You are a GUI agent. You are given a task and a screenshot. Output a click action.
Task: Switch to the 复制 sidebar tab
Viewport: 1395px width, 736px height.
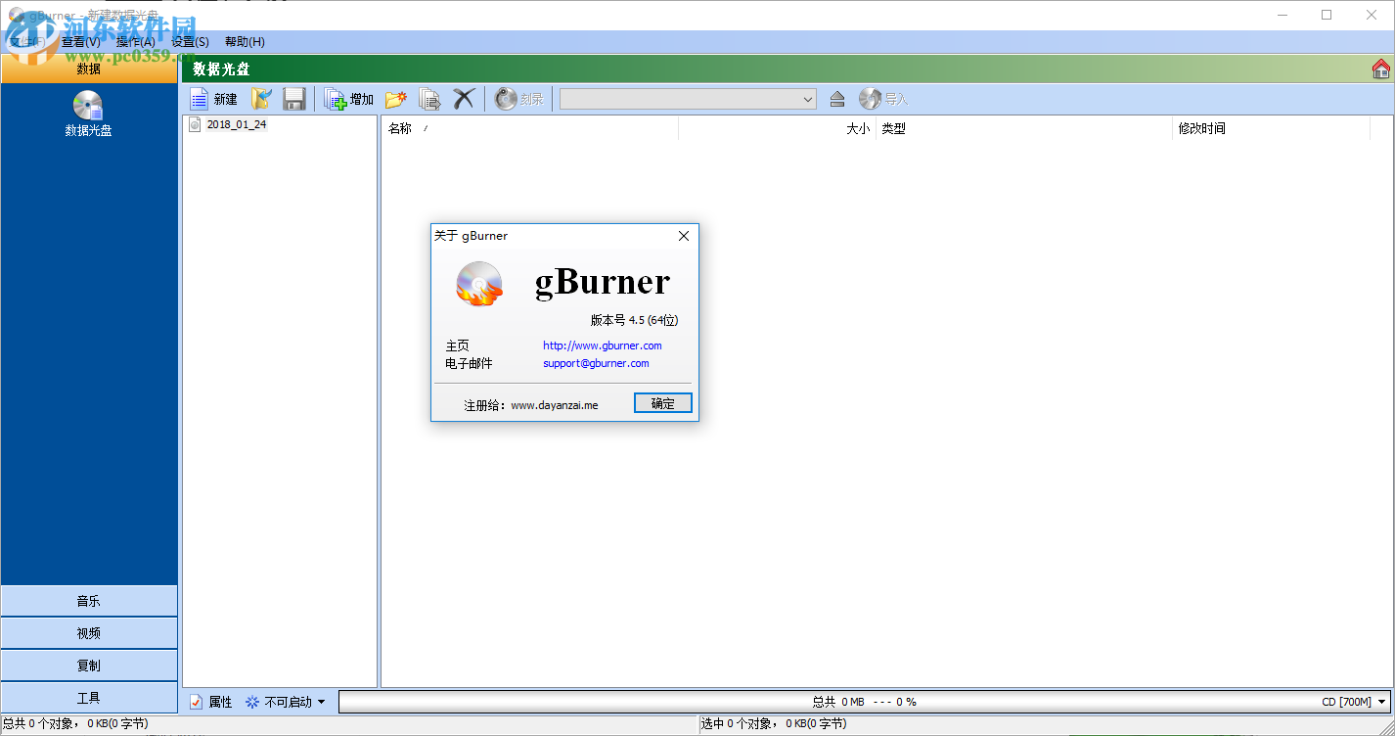tap(89, 666)
